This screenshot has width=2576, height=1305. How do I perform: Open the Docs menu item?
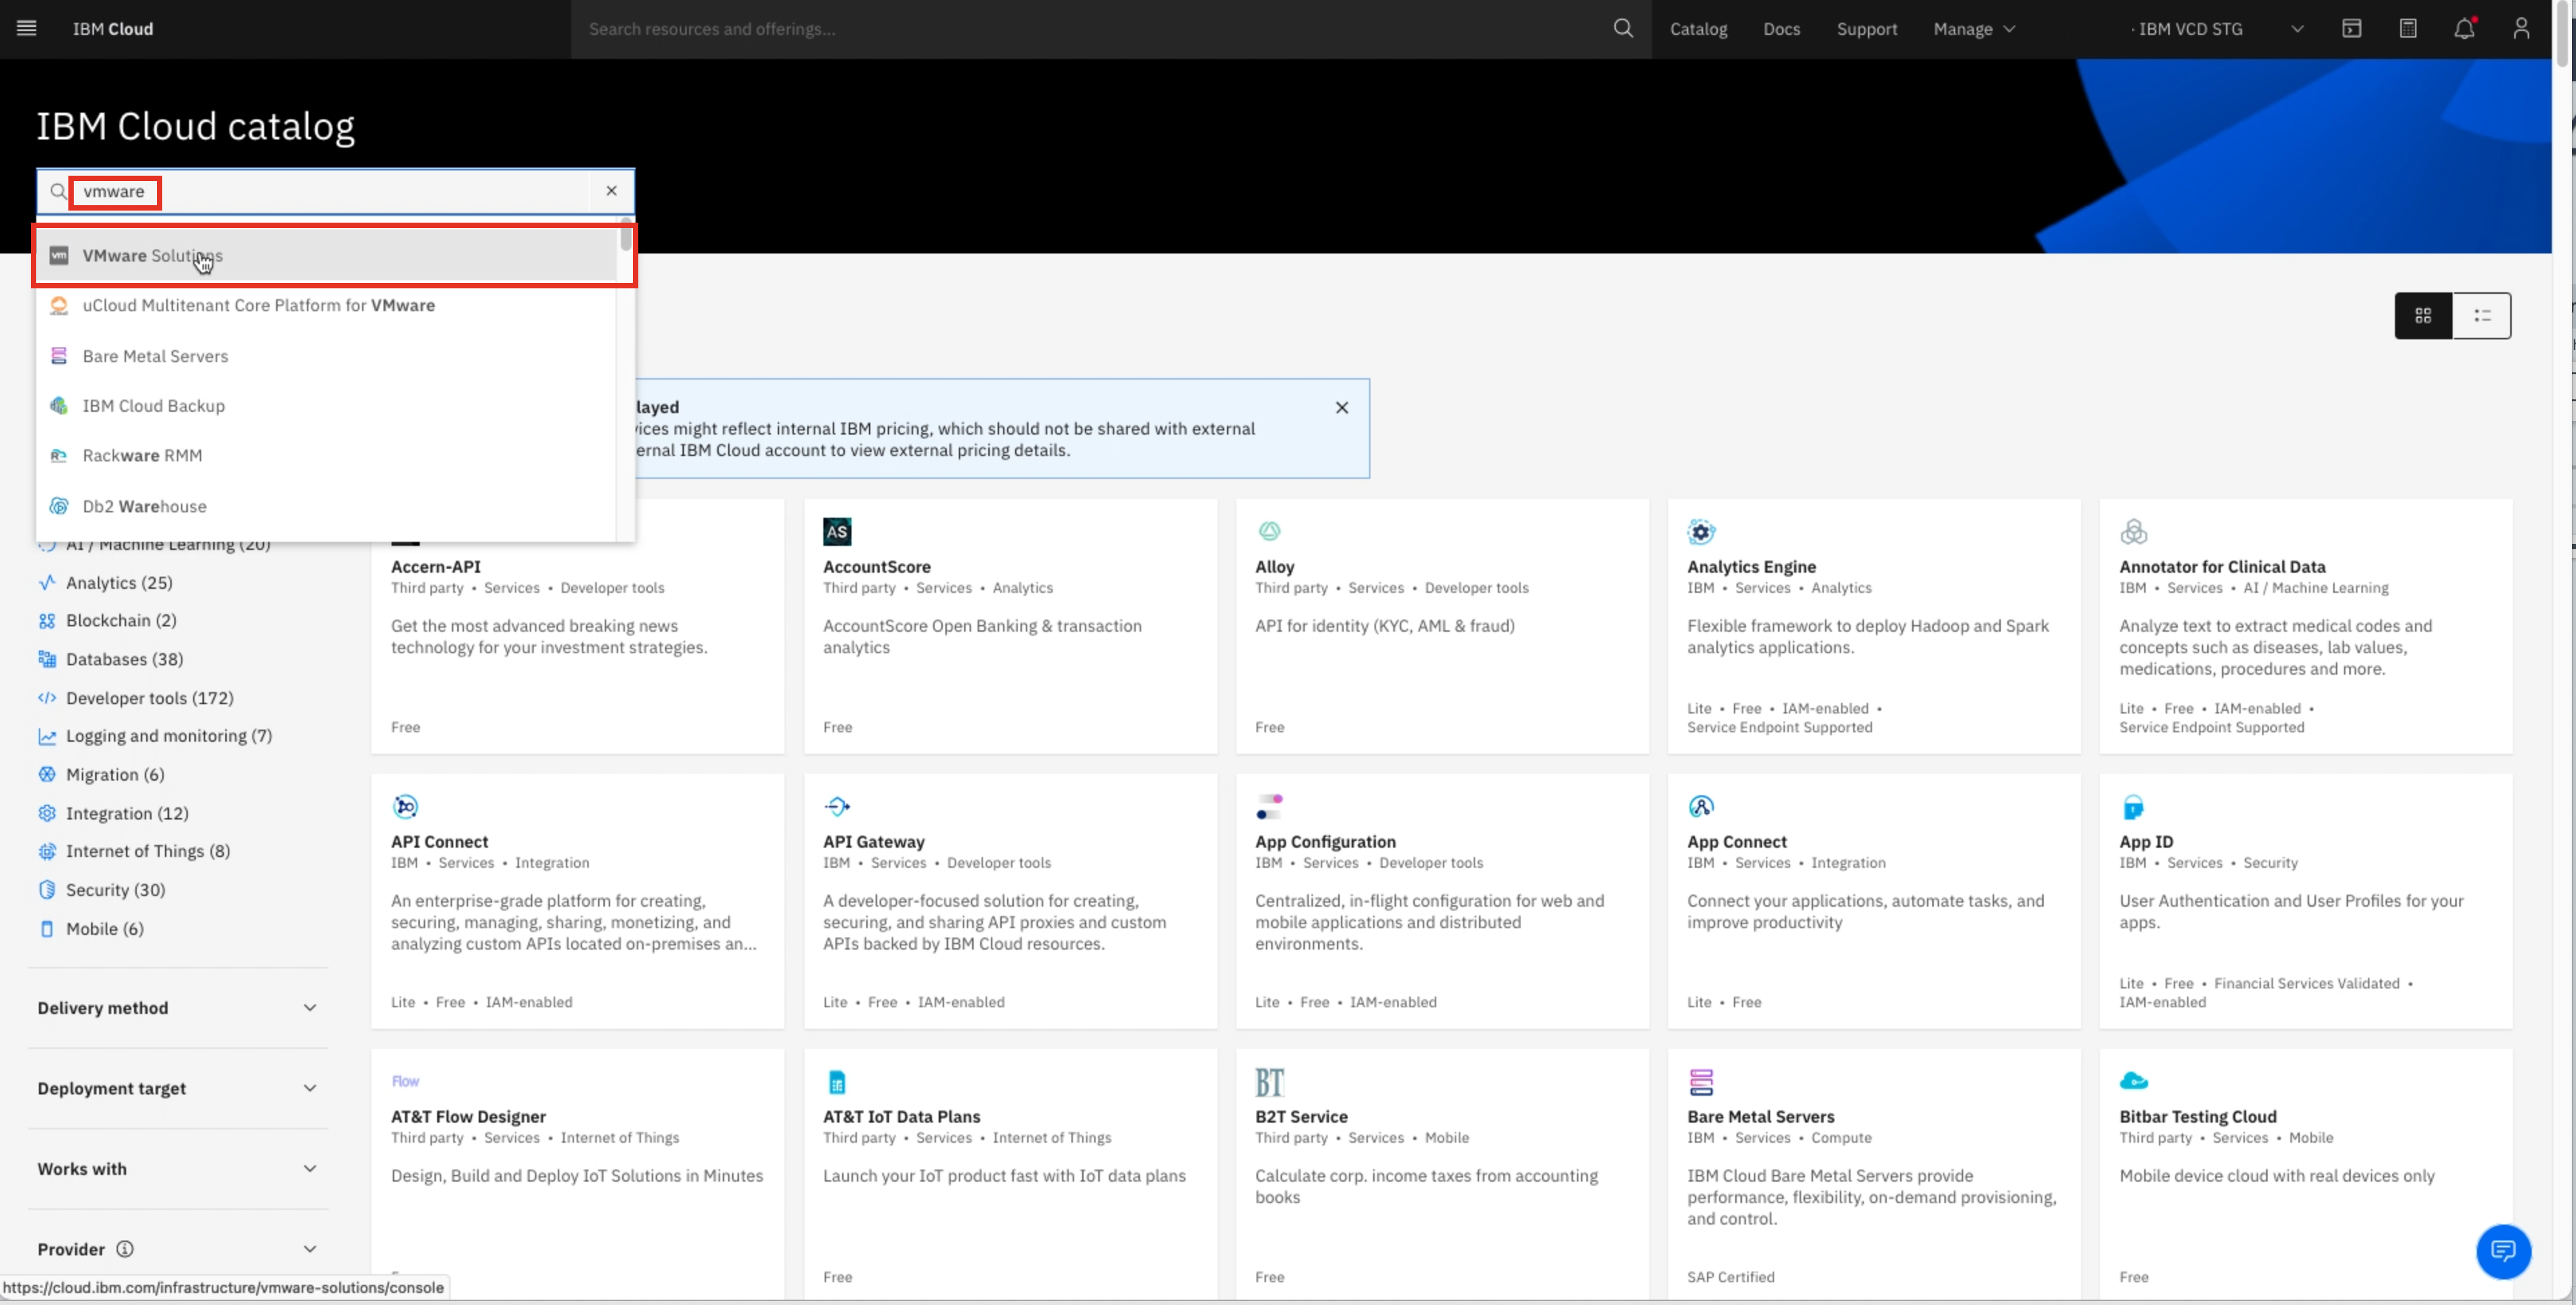1781,29
